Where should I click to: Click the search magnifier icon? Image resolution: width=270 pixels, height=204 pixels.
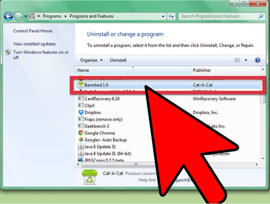pos(261,16)
